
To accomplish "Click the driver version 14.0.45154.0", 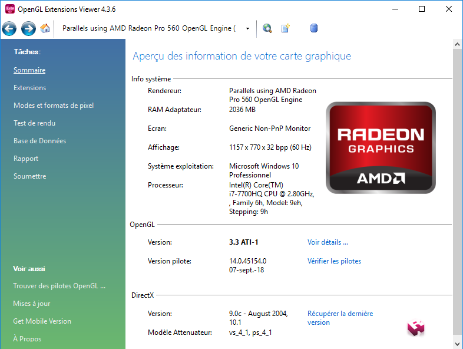I will point(248,261).
